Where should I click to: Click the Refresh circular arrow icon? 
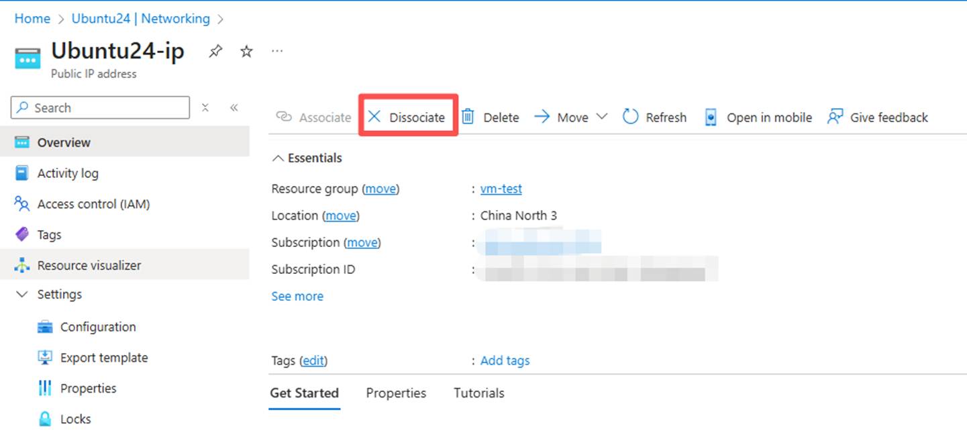[630, 117]
